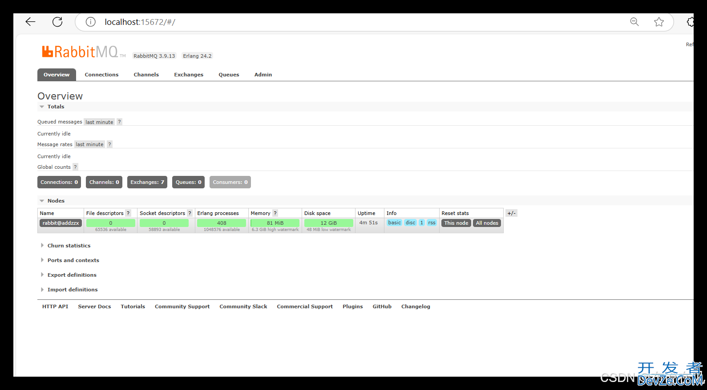Reset stats for All nodes

click(487, 223)
